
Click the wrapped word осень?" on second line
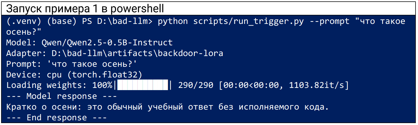pyautogui.click(x=23, y=32)
